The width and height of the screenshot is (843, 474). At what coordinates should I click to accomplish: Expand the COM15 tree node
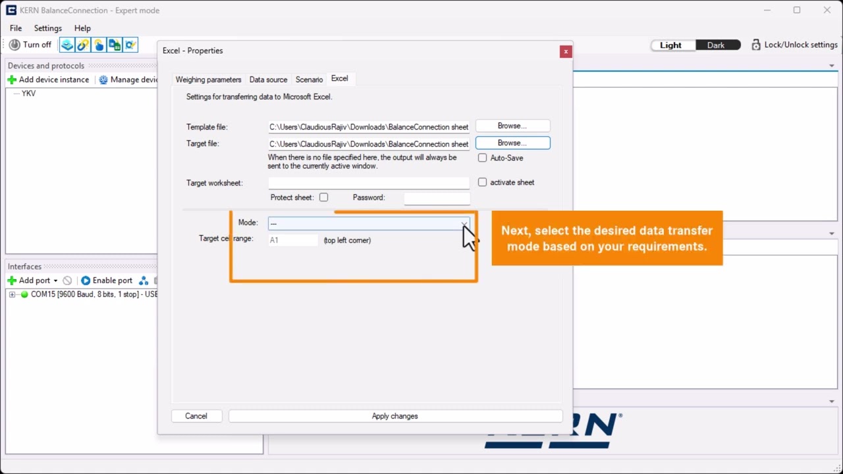click(12, 294)
